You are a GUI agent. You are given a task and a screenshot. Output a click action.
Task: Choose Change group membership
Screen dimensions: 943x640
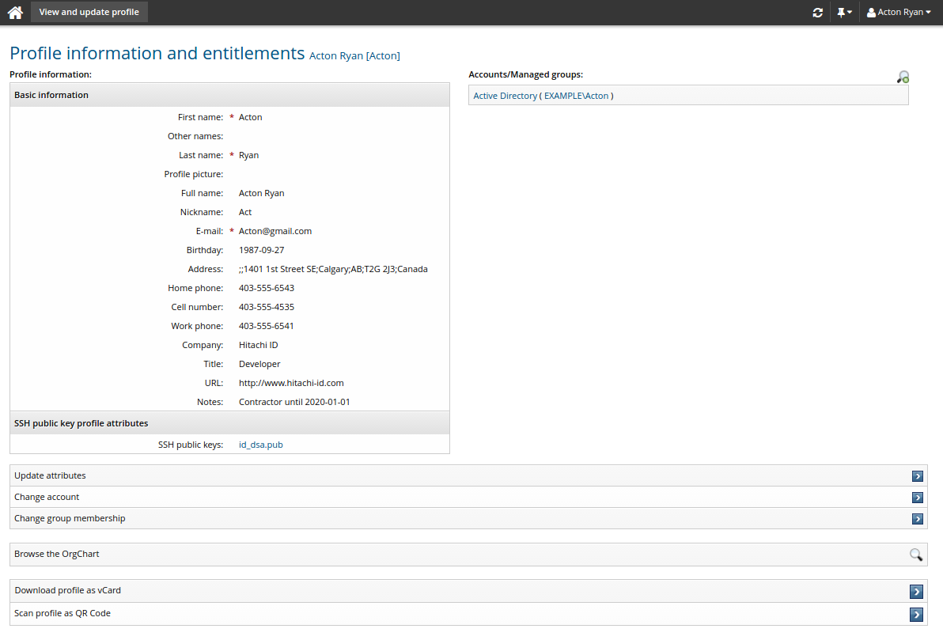70,518
